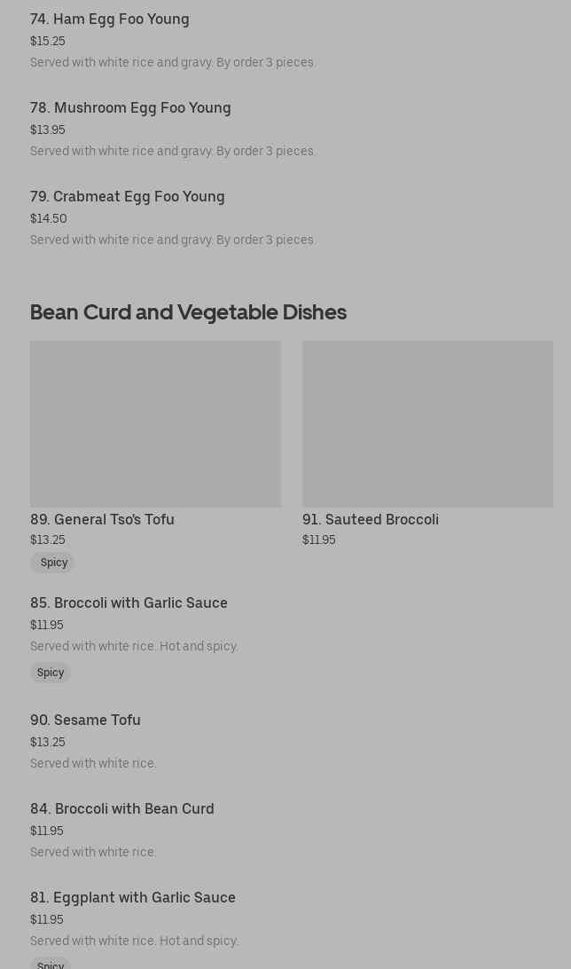The width and height of the screenshot is (571, 969).
Task: Open the General Tso's Tofu image placeholder
Action: tap(155, 423)
